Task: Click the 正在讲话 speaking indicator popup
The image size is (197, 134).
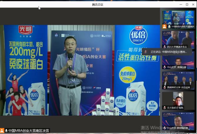Action: coord(167,52)
